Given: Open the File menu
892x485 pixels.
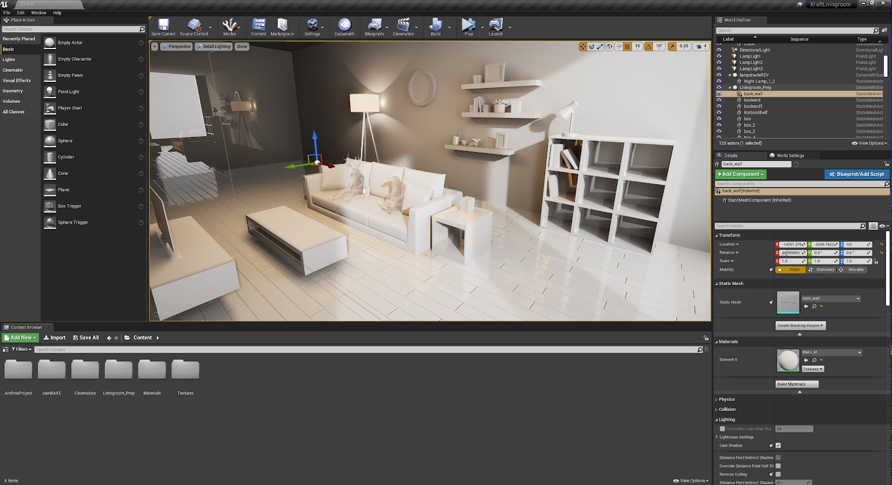Looking at the screenshot, I should [x=7, y=13].
